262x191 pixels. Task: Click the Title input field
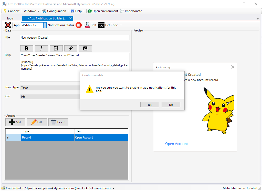[x=75, y=38]
